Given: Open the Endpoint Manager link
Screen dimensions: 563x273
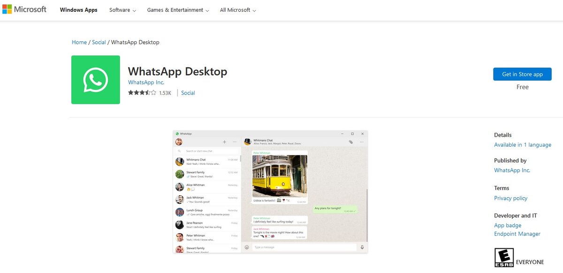Looking at the screenshot, I should [517, 234].
